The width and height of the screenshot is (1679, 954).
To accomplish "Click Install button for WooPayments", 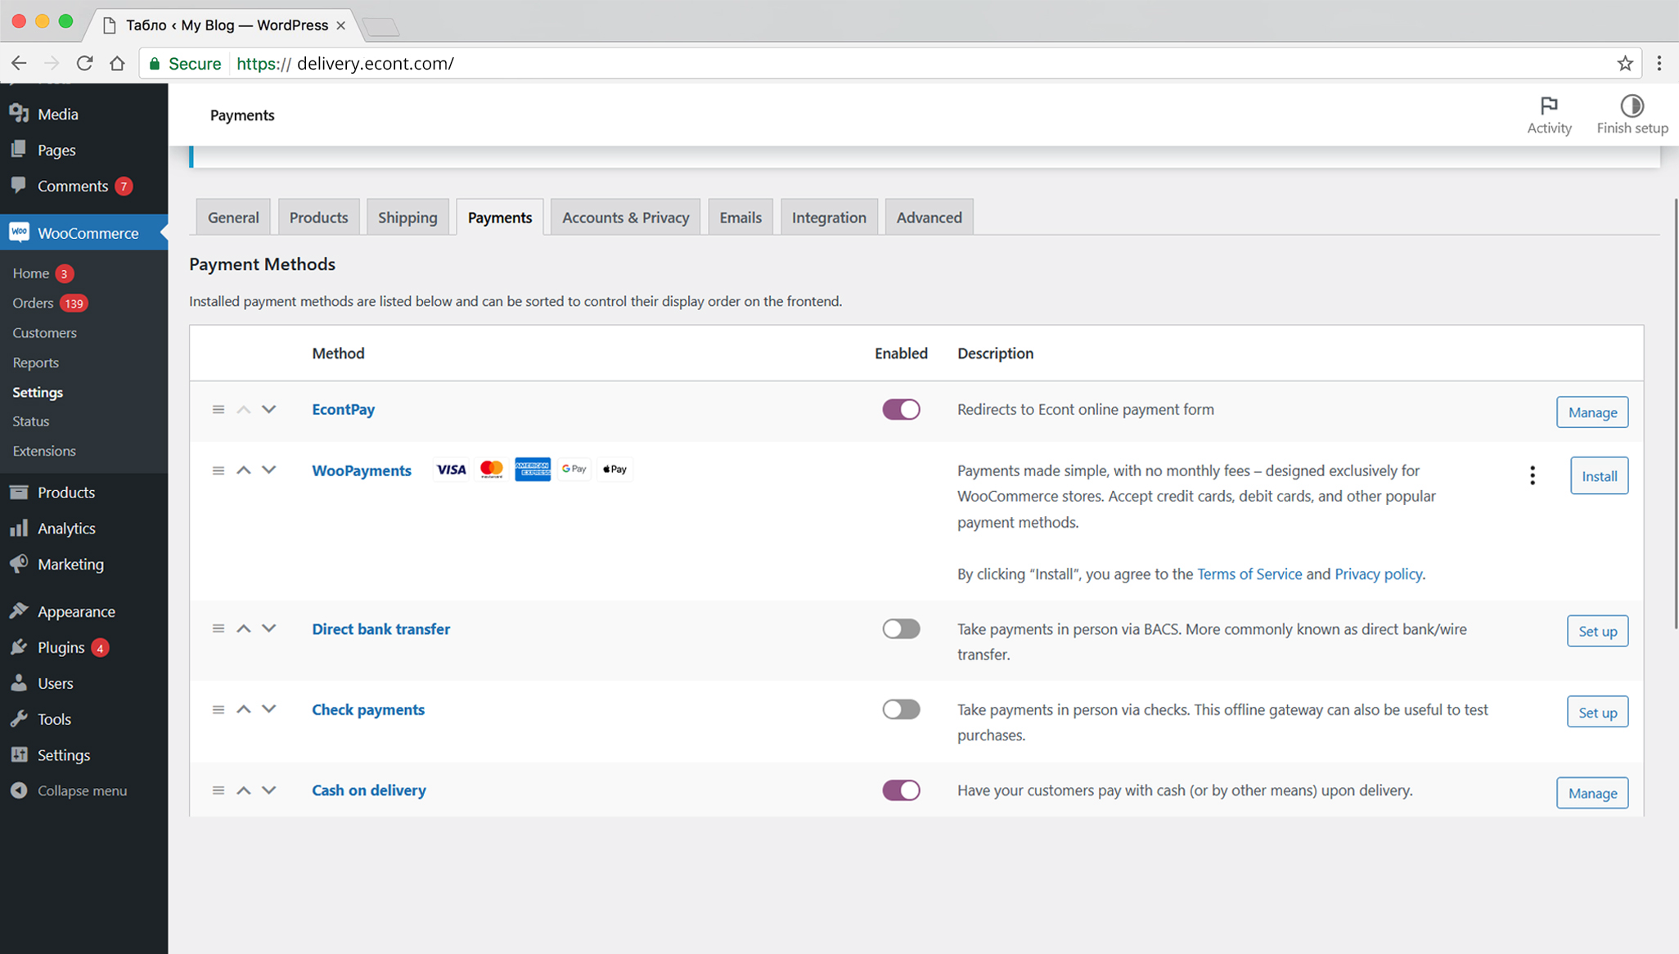I will coord(1599,475).
